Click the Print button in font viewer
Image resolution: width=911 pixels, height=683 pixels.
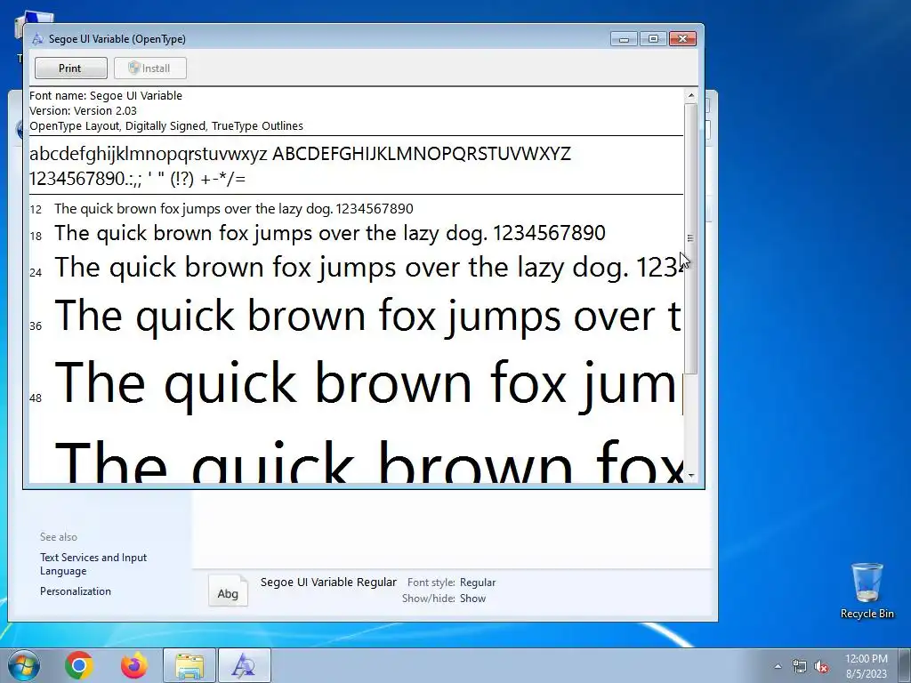[x=71, y=68]
